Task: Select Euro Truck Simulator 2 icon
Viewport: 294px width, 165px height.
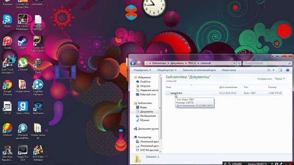Action: coord(7,66)
